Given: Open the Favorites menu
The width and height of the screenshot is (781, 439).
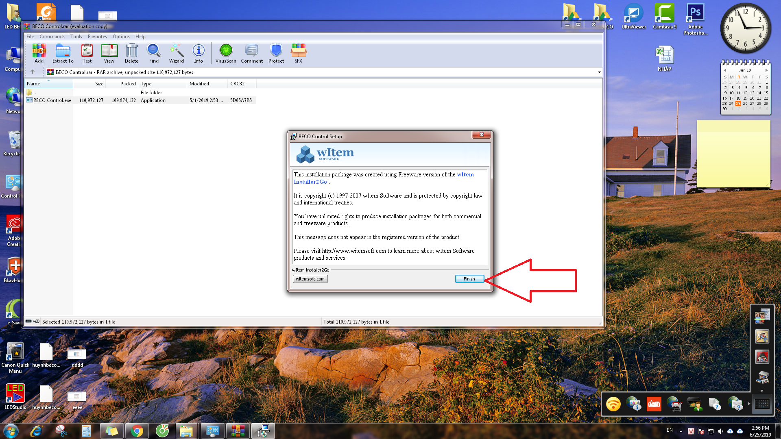Looking at the screenshot, I should (97, 37).
